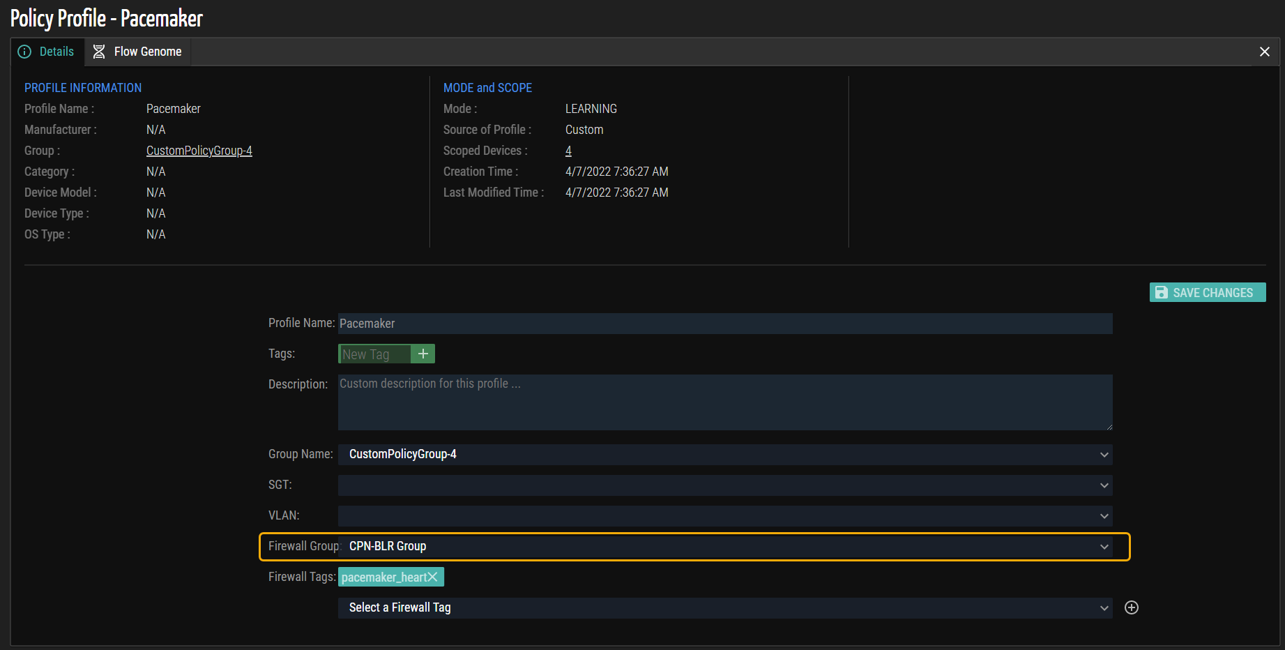The height and width of the screenshot is (650, 1285).
Task: Click the Details info icon
Action: [x=24, y=52]
